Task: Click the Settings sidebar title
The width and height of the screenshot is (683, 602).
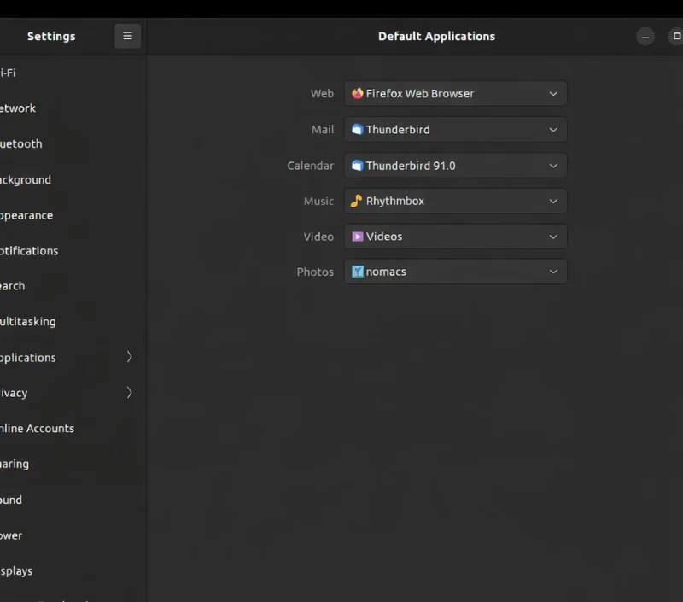Action: click(51, 36)
